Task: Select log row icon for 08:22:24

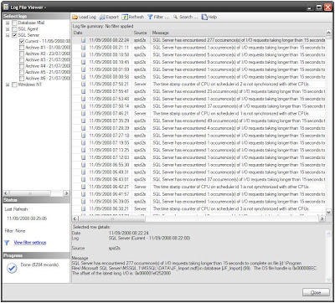Action: point(83,40)
